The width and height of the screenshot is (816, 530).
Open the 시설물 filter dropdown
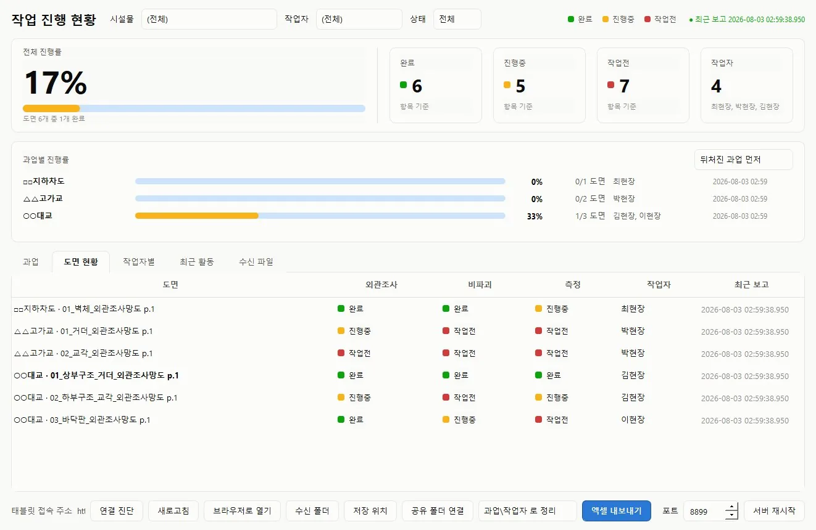tap(209, 19)
